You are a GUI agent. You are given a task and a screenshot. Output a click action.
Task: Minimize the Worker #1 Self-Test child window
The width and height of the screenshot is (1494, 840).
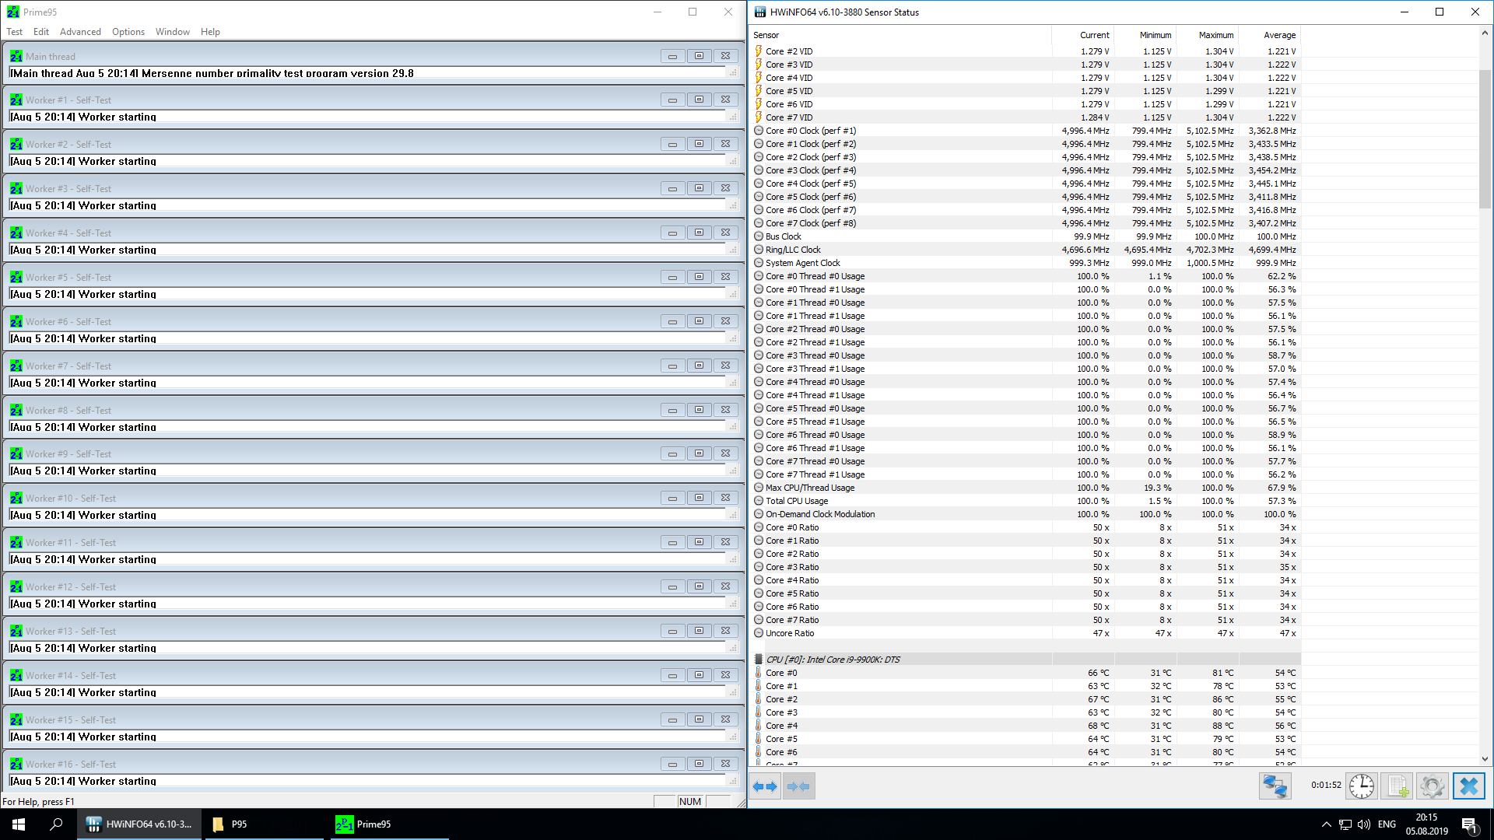[672, 100]
